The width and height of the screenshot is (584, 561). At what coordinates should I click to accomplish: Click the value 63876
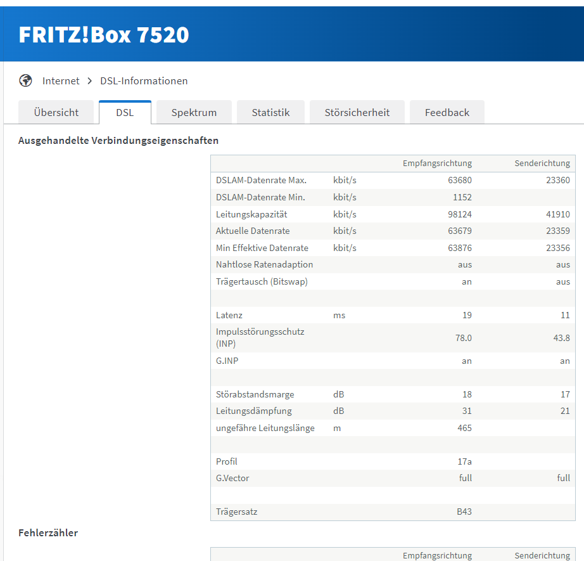[x=460, y=248]
